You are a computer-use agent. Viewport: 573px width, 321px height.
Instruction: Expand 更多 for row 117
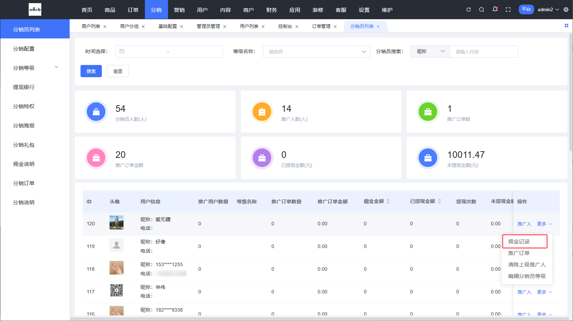point(544,292)
